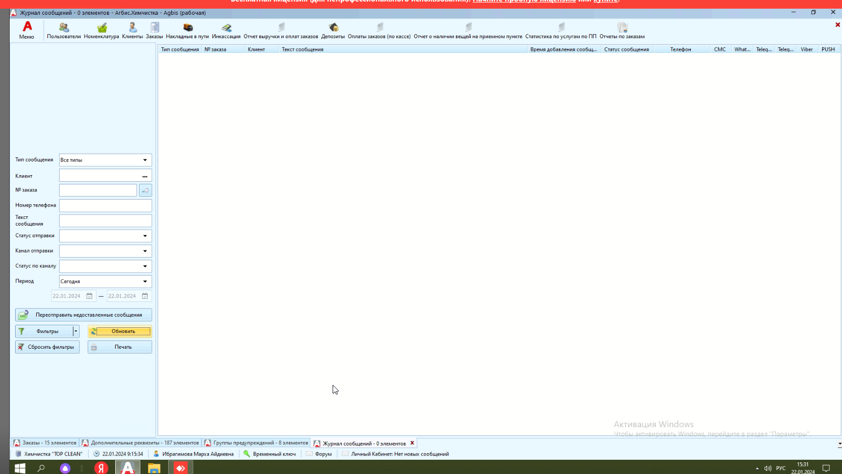This screenshot has height=474, width=842.
Task: Sort by Статус сообщения column header
Action: pyautogui.click(x=627, y=49)
